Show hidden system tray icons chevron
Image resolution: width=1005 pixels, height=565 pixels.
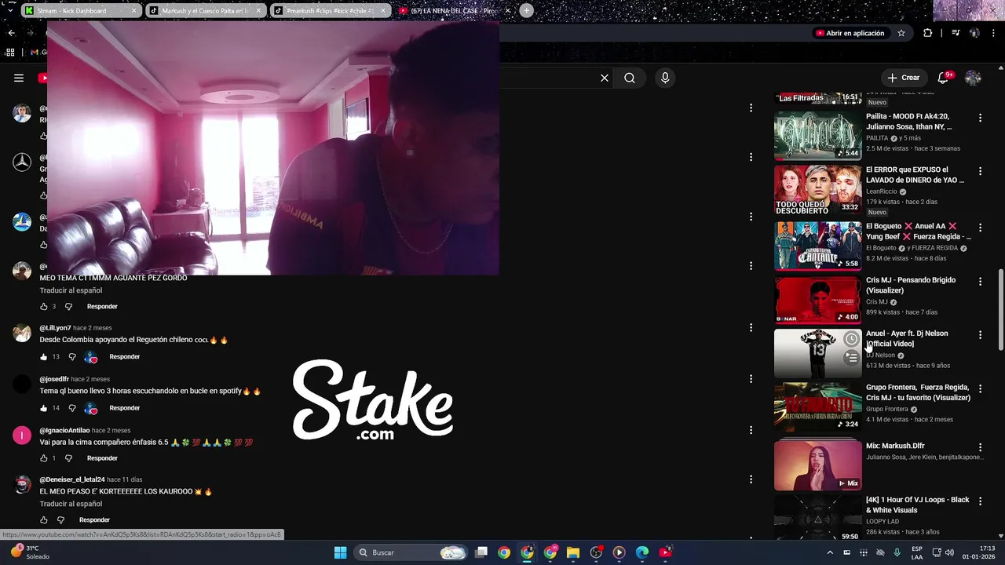(830, 552)
